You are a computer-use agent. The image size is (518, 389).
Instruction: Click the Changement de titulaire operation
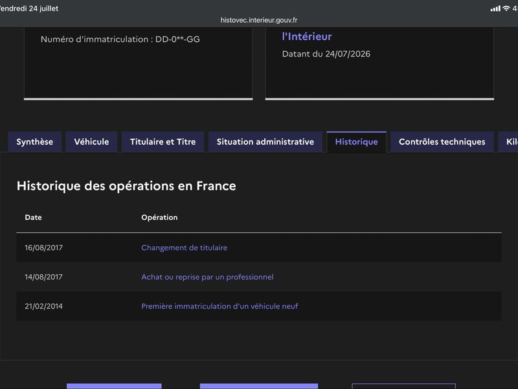tap(185, 248)
